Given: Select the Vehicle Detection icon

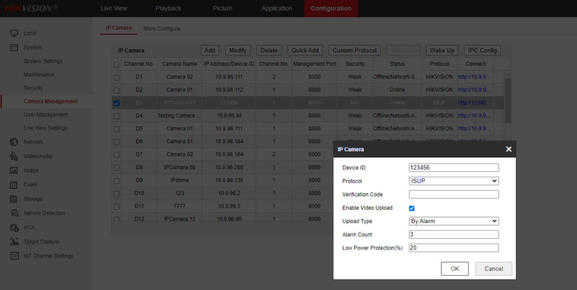Looking at the screenshot, I should pos(14,213).
